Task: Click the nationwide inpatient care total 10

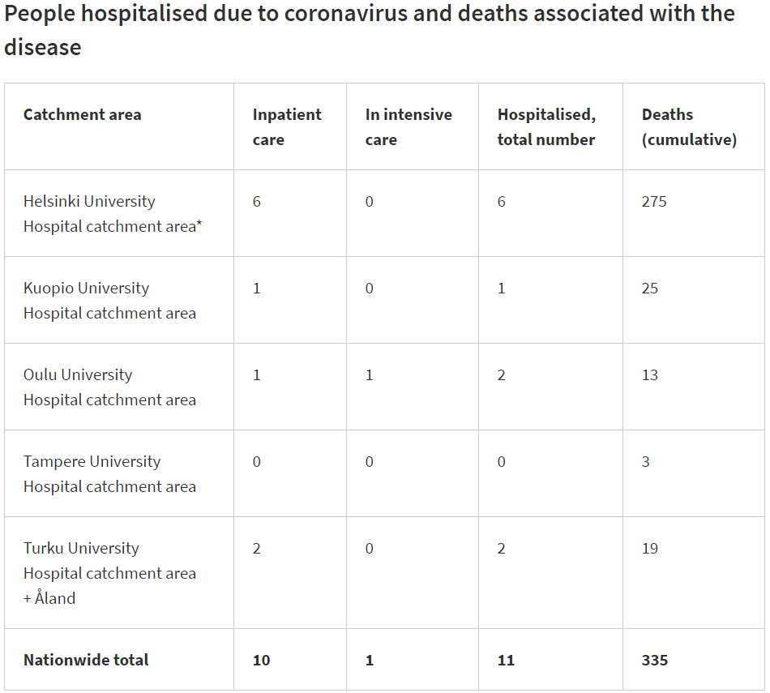Action: (261, 660)
